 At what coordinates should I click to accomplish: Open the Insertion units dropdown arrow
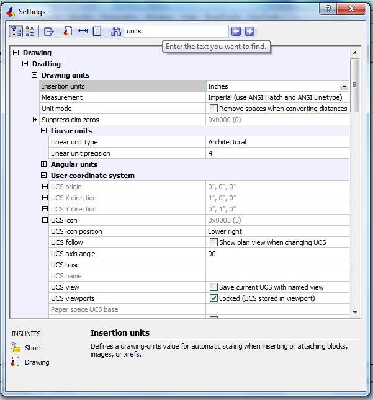pyautogui.click(x=344, y=86)
